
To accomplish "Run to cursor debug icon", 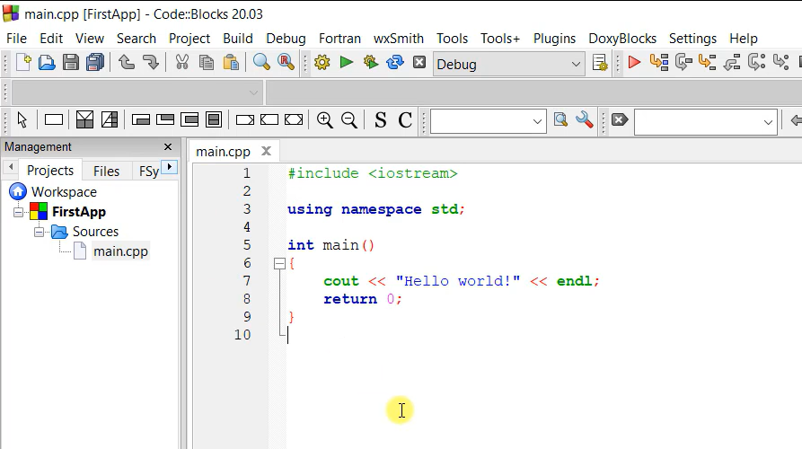I will [x=659, y=63].
